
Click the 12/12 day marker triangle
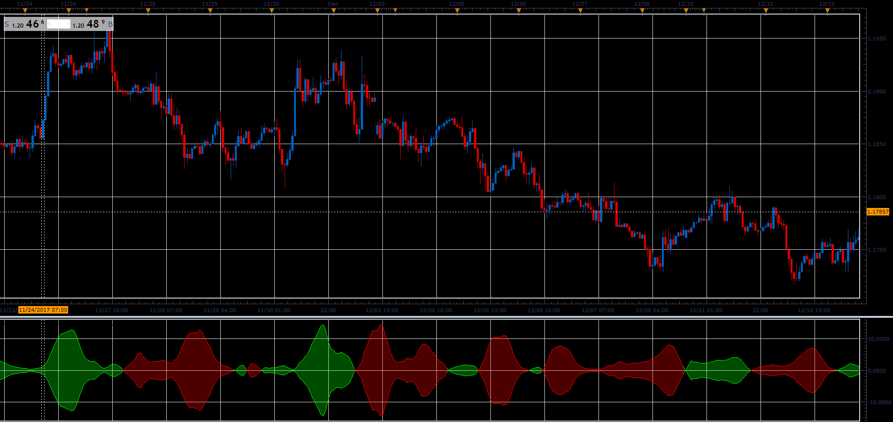766,10
